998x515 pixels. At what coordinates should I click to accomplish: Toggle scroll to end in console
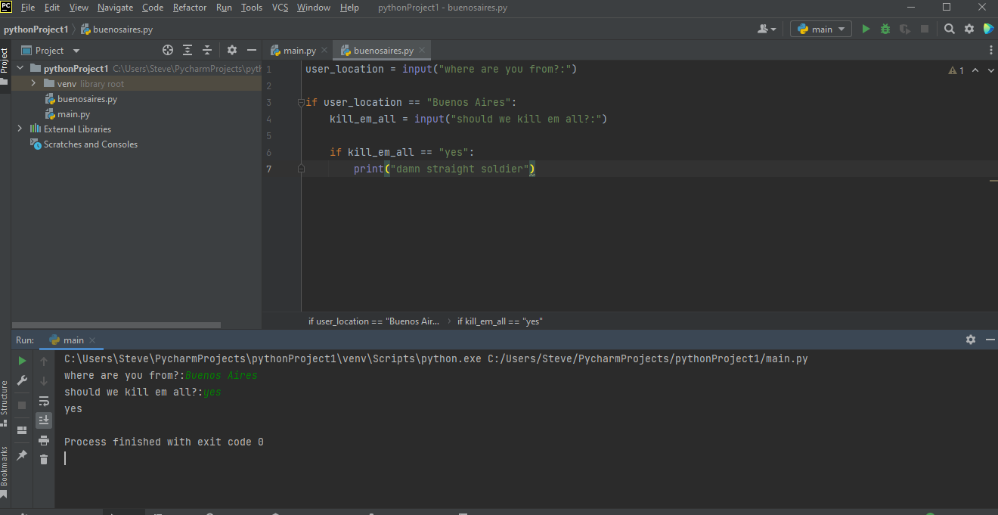click(44, 420)
